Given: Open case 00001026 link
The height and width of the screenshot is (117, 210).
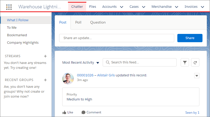Looking at the screenshot, I should (x=85, y=75).
